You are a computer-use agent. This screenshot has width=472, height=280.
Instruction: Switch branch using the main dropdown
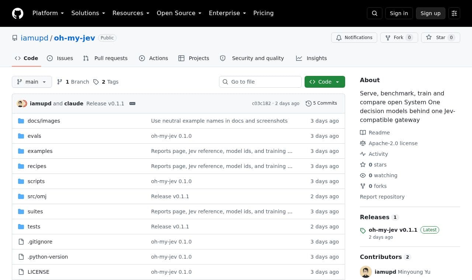[x=32, y=82]
